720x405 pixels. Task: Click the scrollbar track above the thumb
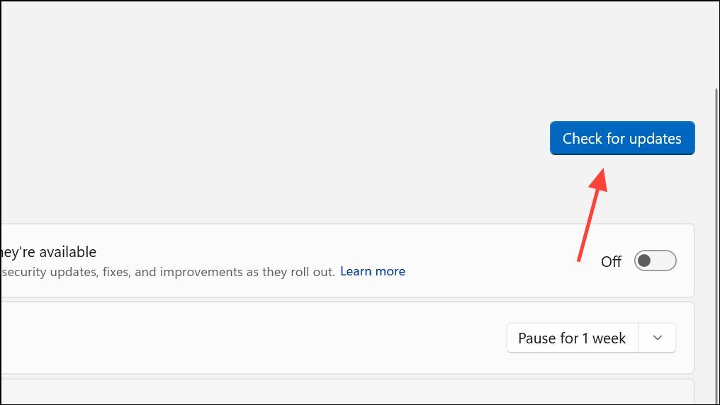pos(715,42)
